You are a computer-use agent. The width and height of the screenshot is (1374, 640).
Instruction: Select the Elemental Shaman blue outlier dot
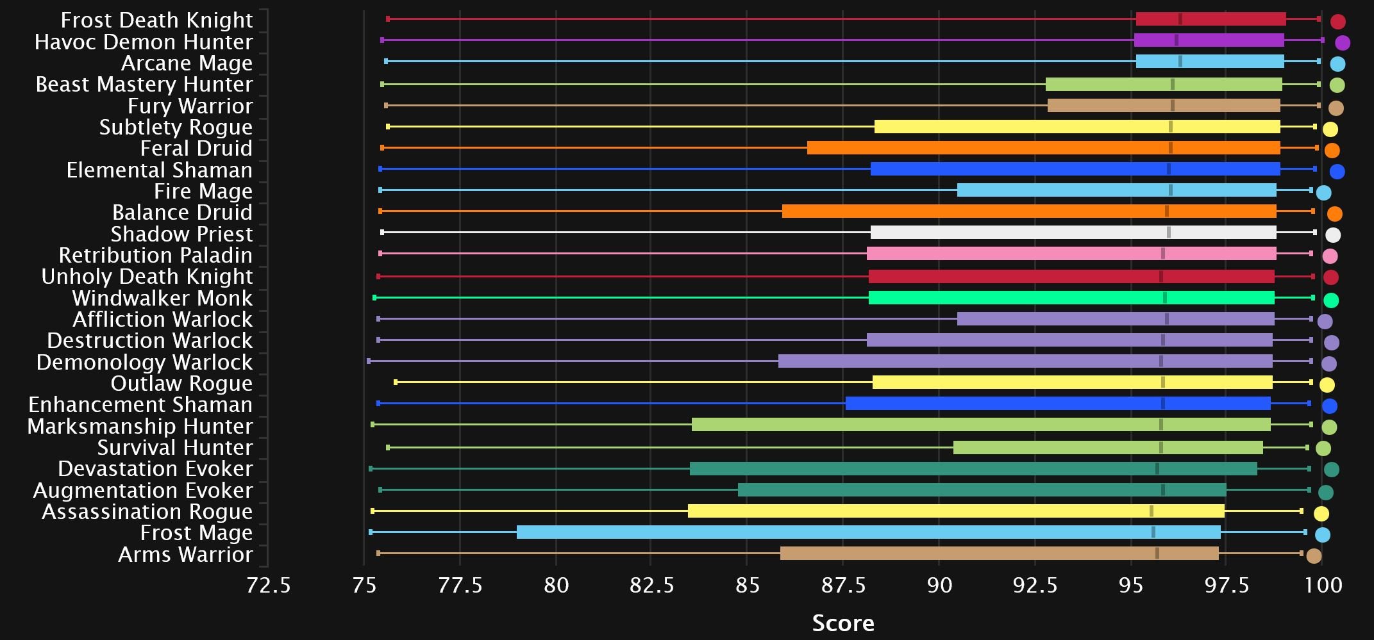click(1337, 172)
